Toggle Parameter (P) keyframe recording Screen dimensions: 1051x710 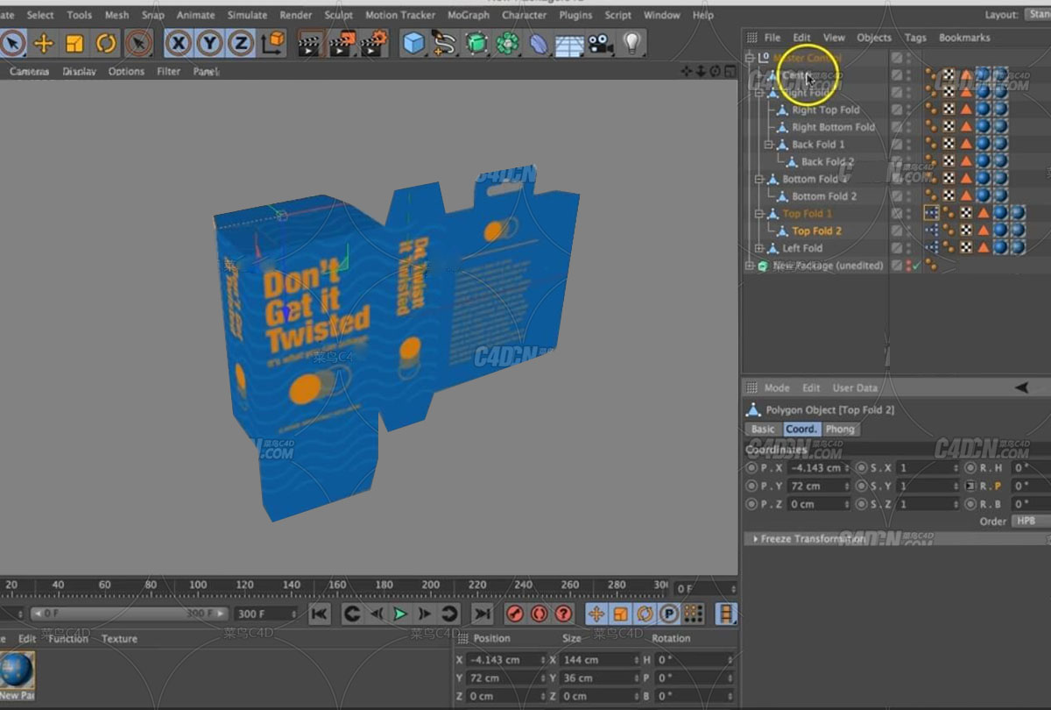click(x=670, y=614)
